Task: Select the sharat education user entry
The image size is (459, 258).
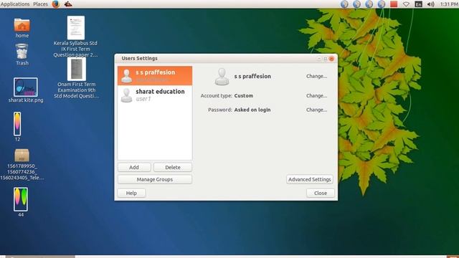Action: (x=155, y=95)
